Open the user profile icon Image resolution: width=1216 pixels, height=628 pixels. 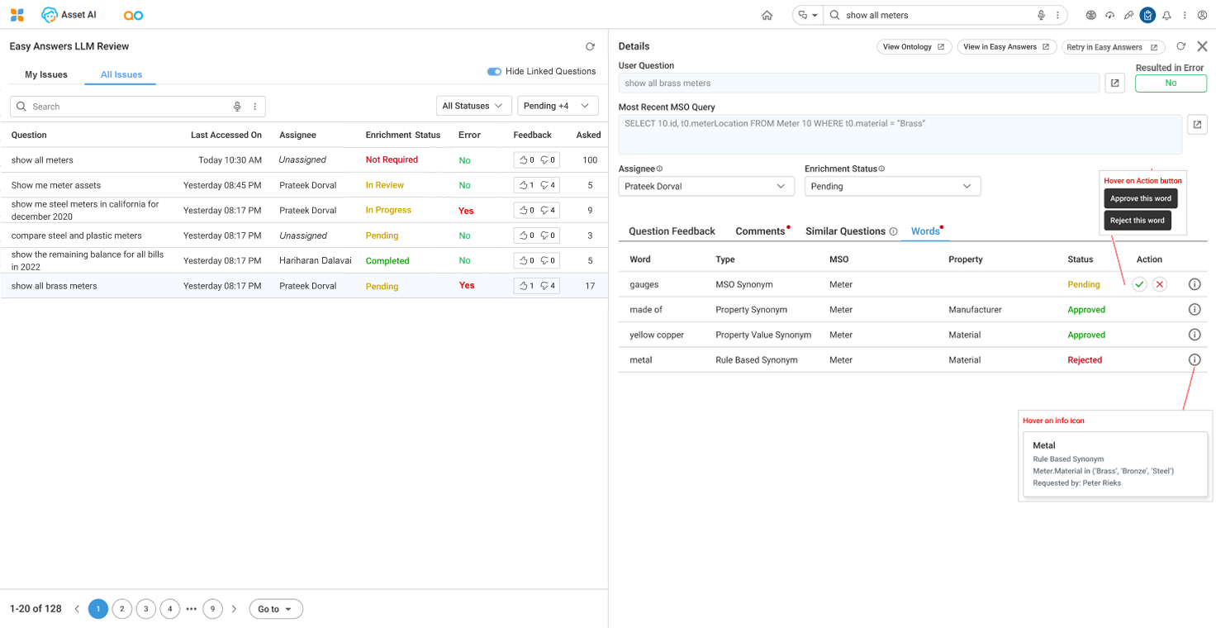point(1204,15)
